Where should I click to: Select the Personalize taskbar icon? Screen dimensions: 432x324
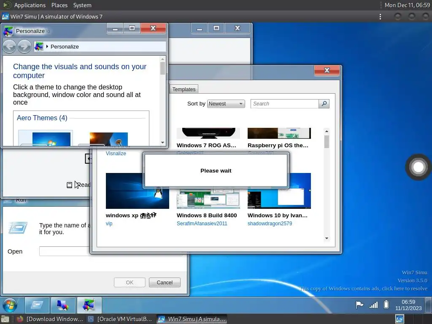89,305
